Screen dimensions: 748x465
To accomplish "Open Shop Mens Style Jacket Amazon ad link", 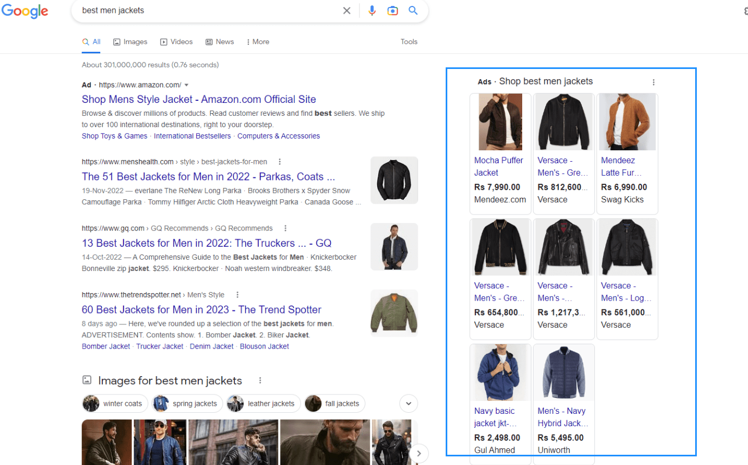I will [199, 99].
